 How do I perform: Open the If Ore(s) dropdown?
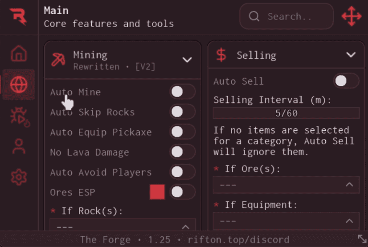click(286, 185)
